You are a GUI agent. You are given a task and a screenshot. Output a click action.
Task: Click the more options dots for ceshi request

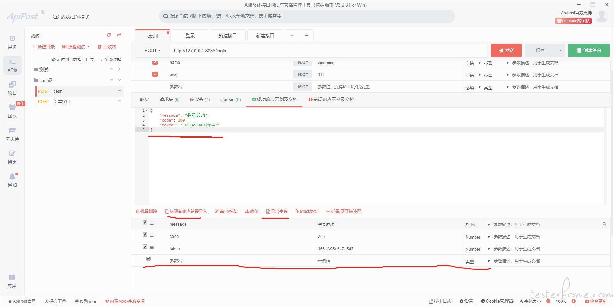[x=119, y=91]
